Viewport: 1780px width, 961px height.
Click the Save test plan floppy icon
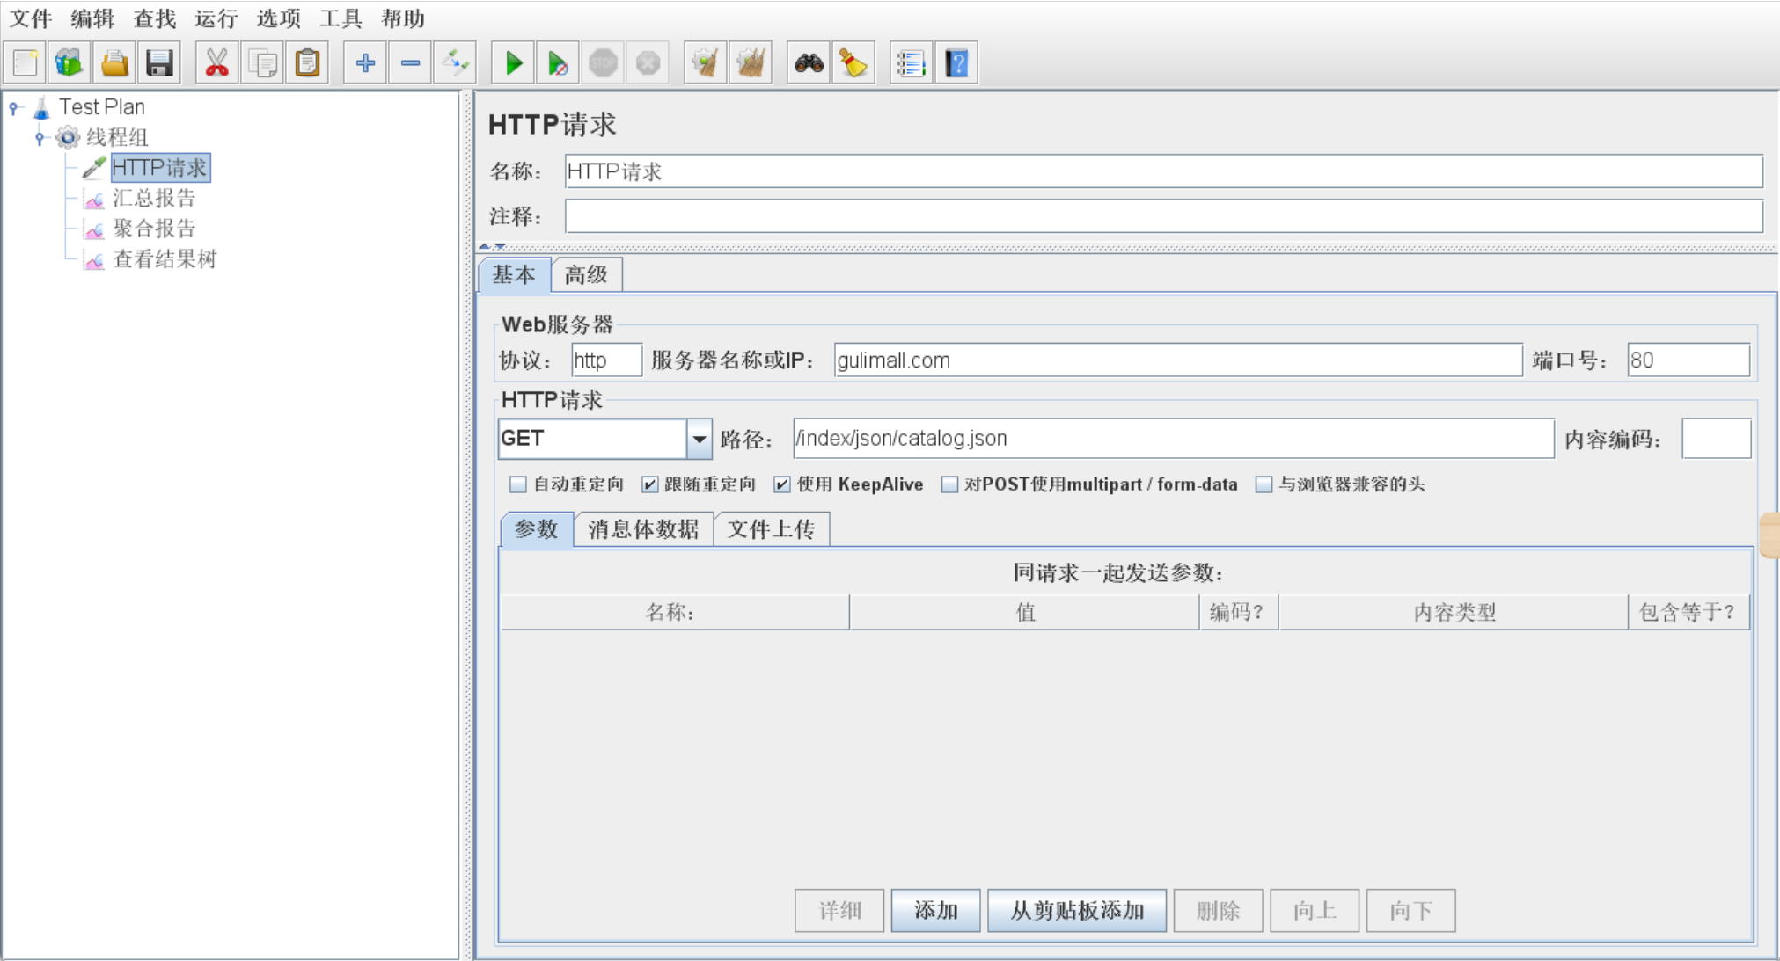pos(159,63)
